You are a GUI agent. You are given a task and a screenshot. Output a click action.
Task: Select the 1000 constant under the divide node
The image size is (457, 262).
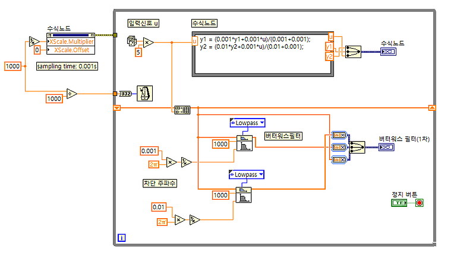pyautogui.click(x=54, y=98)
